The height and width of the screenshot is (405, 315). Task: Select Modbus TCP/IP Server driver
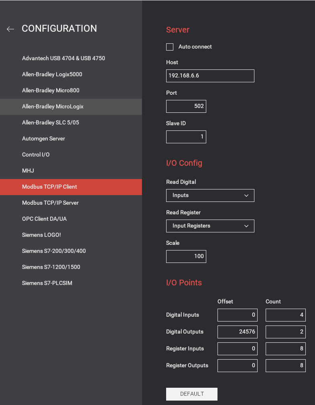pos(50,203)
